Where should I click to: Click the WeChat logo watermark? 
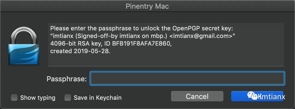tap(253, 96)
